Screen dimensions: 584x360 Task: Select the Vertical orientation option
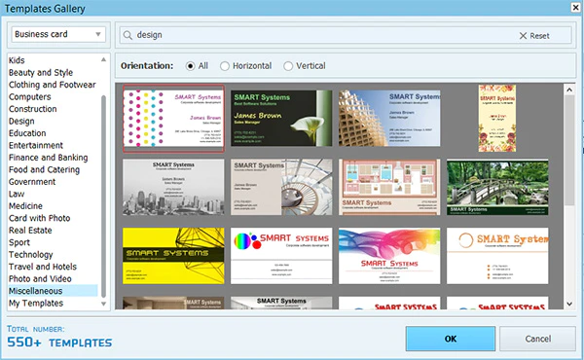288,66
